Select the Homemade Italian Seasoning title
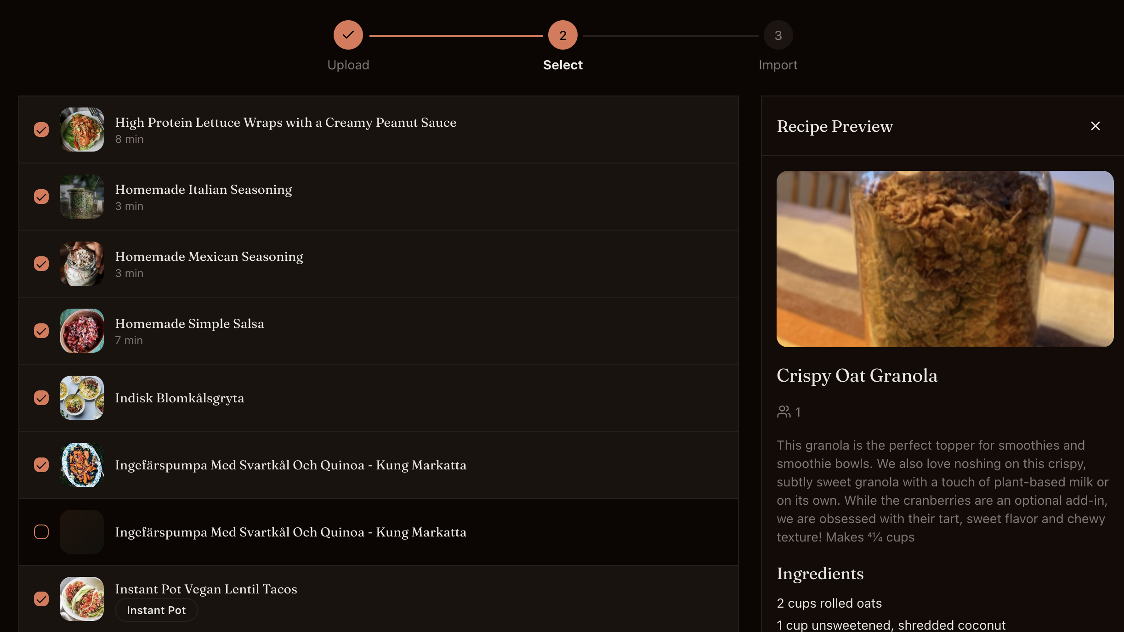This screenshot has width=1124, height=632. (x=204, y=189)
